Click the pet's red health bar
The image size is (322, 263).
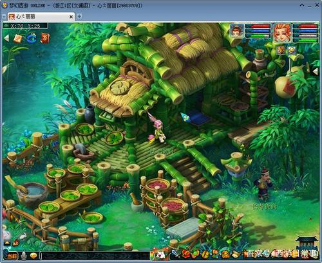pyautogui.click(x=258, y=26)
